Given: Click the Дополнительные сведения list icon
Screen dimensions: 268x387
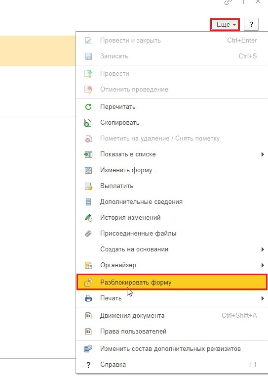Looking at the screenshot, I should [x=88, y=202].
